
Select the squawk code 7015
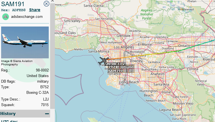(x=45, y=105)
